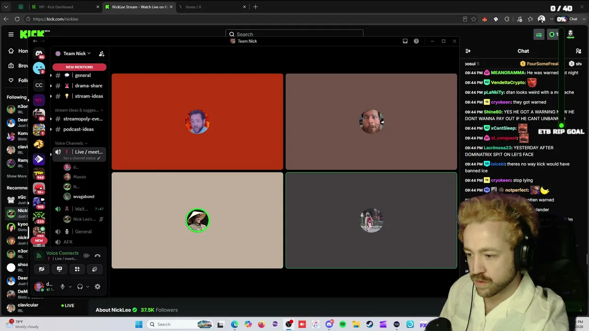The width and height of the screenshot is (589, 331).
Task: Click Show More under Following list
Action: pos(17,176)
